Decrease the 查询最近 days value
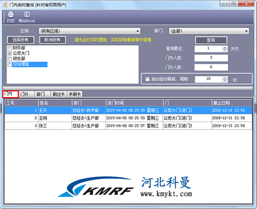 tap(225, 50)
